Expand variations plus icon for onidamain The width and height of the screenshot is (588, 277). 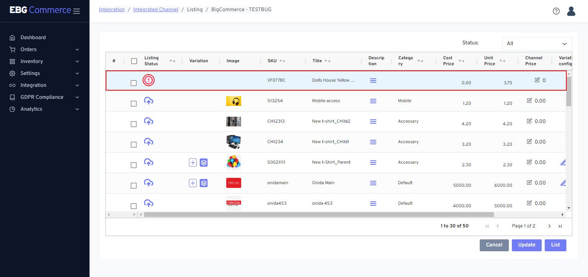point(193,183)
